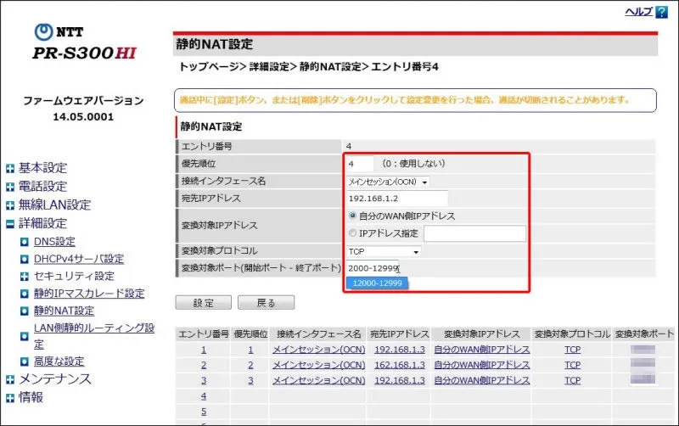
Task: Click 自分のWAN側IPアドレス link in entry 3 row
Action: pyautogui.click(x=482, y=380)
